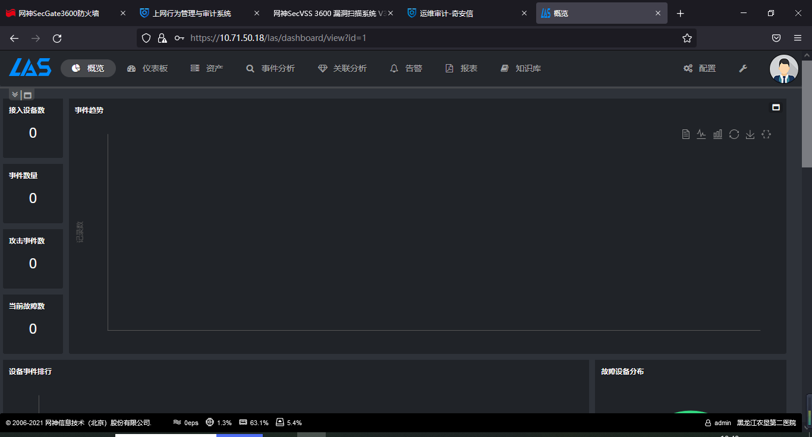
Task: Go to 事件分析 menu
Action: click(270, 68)
